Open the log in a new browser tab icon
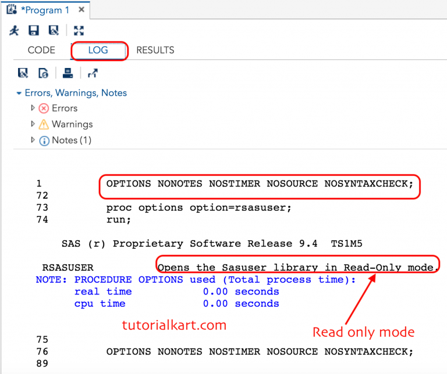 click(93, 73)
